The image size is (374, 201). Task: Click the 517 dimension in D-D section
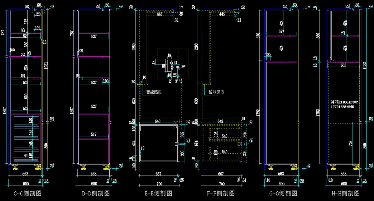93,135
